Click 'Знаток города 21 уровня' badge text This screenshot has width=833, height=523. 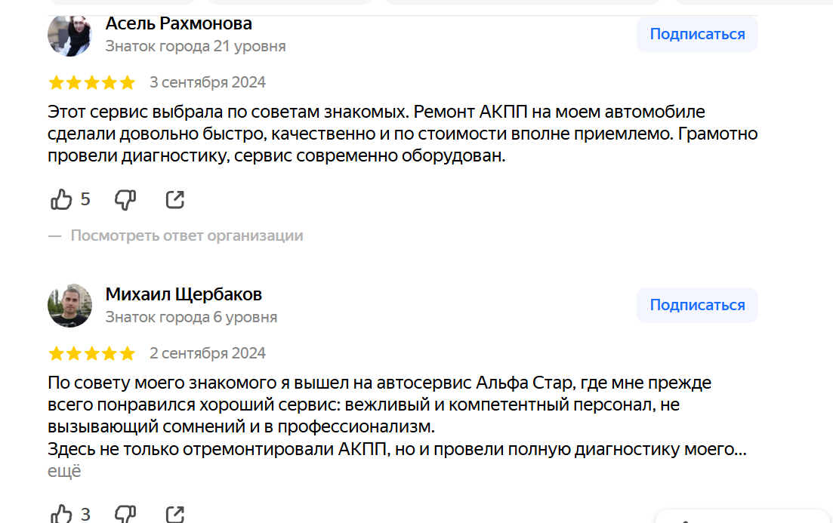tap(196, 47)
